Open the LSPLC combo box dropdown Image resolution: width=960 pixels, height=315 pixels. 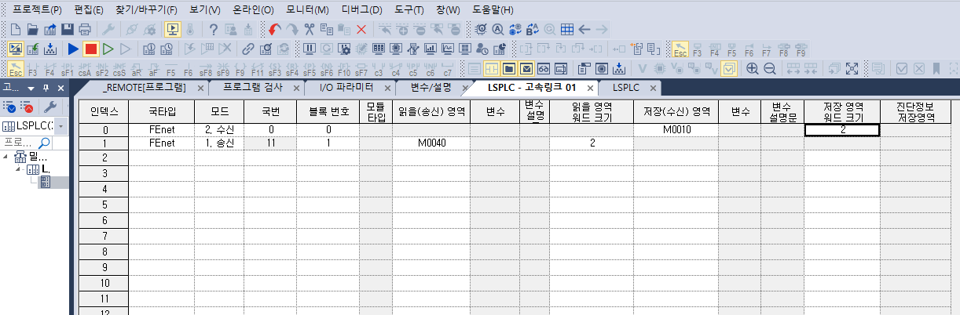[x=61, y=125]
